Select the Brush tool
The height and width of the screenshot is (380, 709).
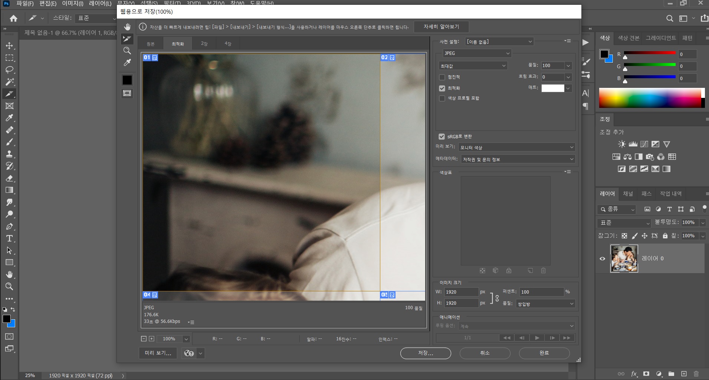9,142
